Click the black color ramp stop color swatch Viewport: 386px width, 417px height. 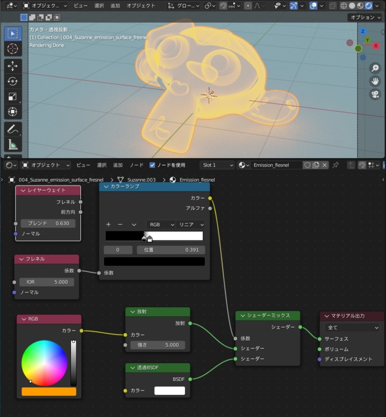[x=154, y=261]
